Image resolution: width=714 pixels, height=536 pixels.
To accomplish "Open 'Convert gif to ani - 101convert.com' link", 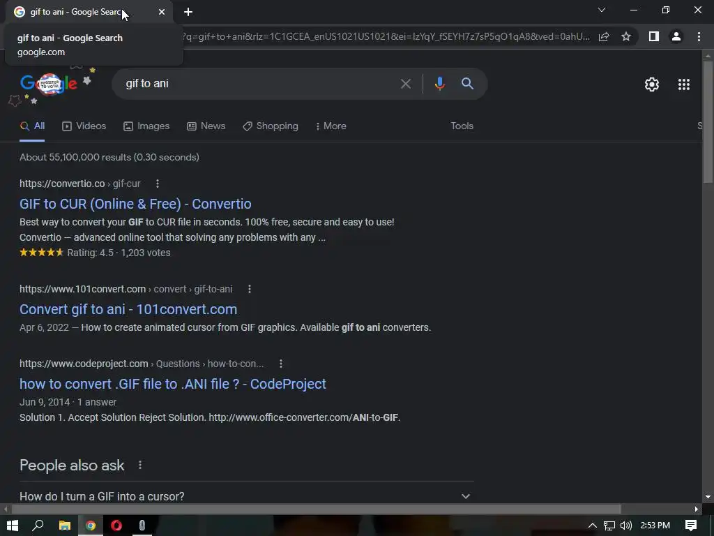I will [x=128, y=309].
